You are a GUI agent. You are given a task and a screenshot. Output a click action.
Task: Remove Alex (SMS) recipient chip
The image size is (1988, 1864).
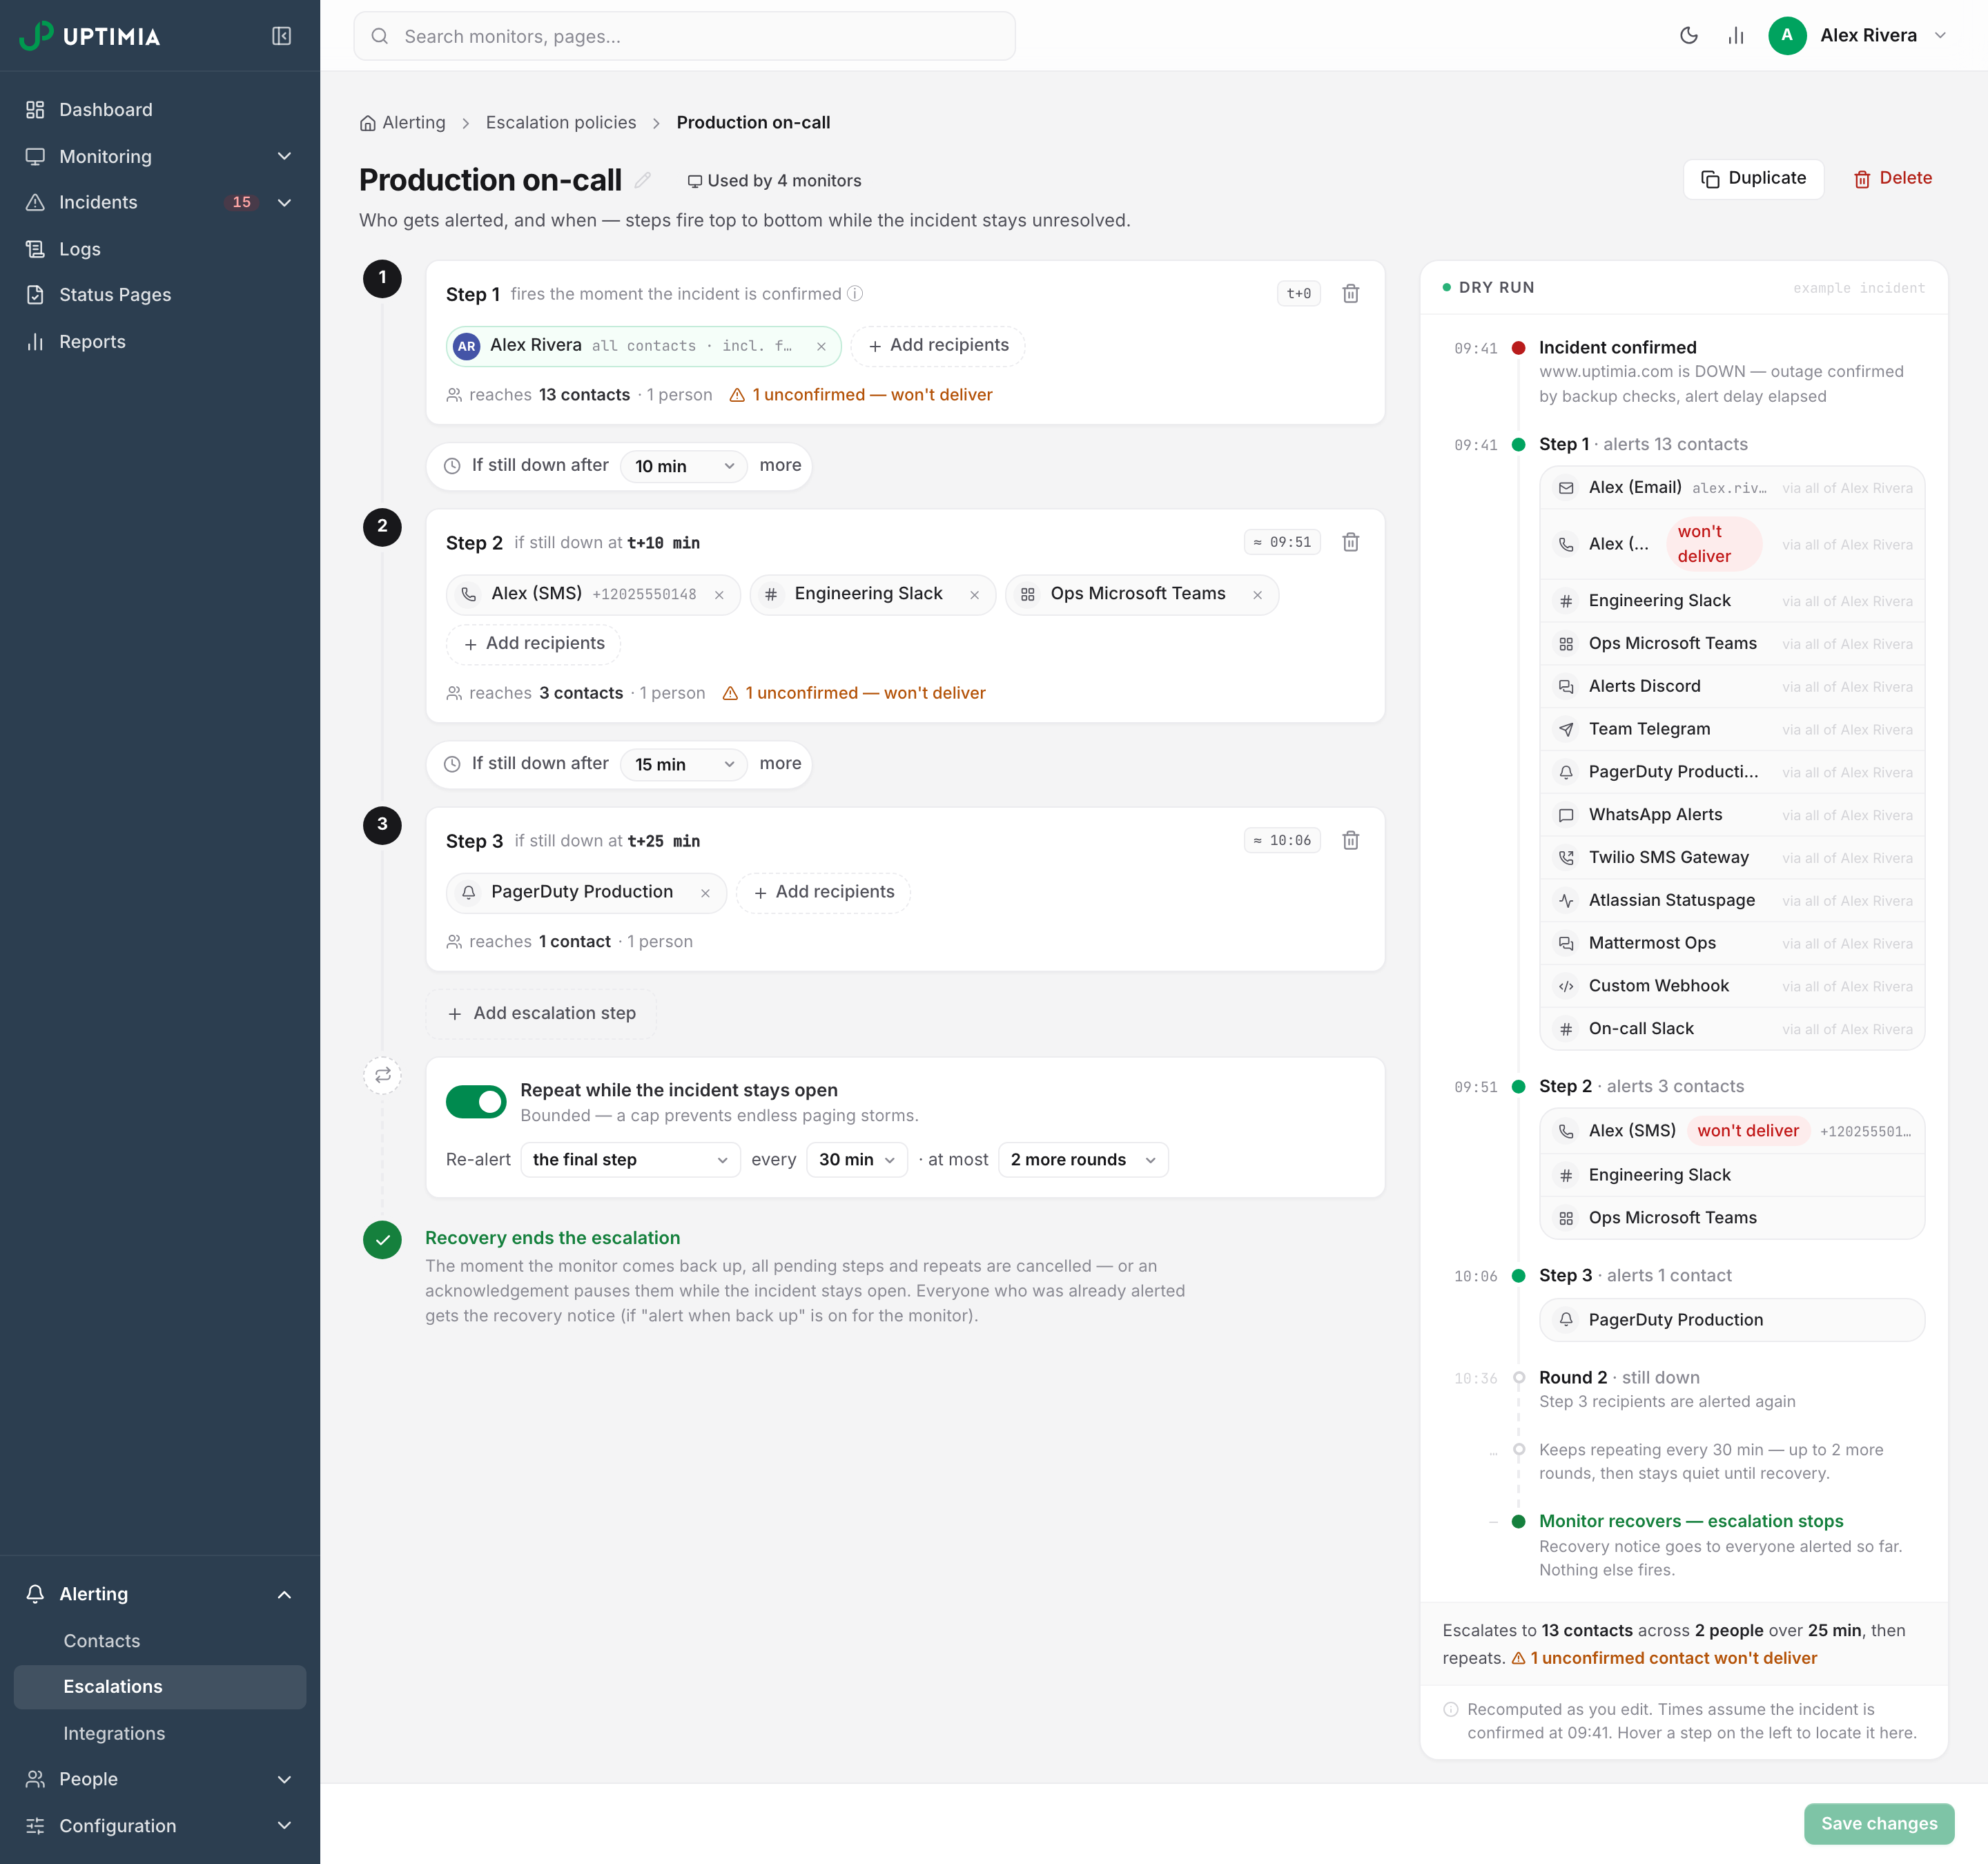tap(719, 595)
